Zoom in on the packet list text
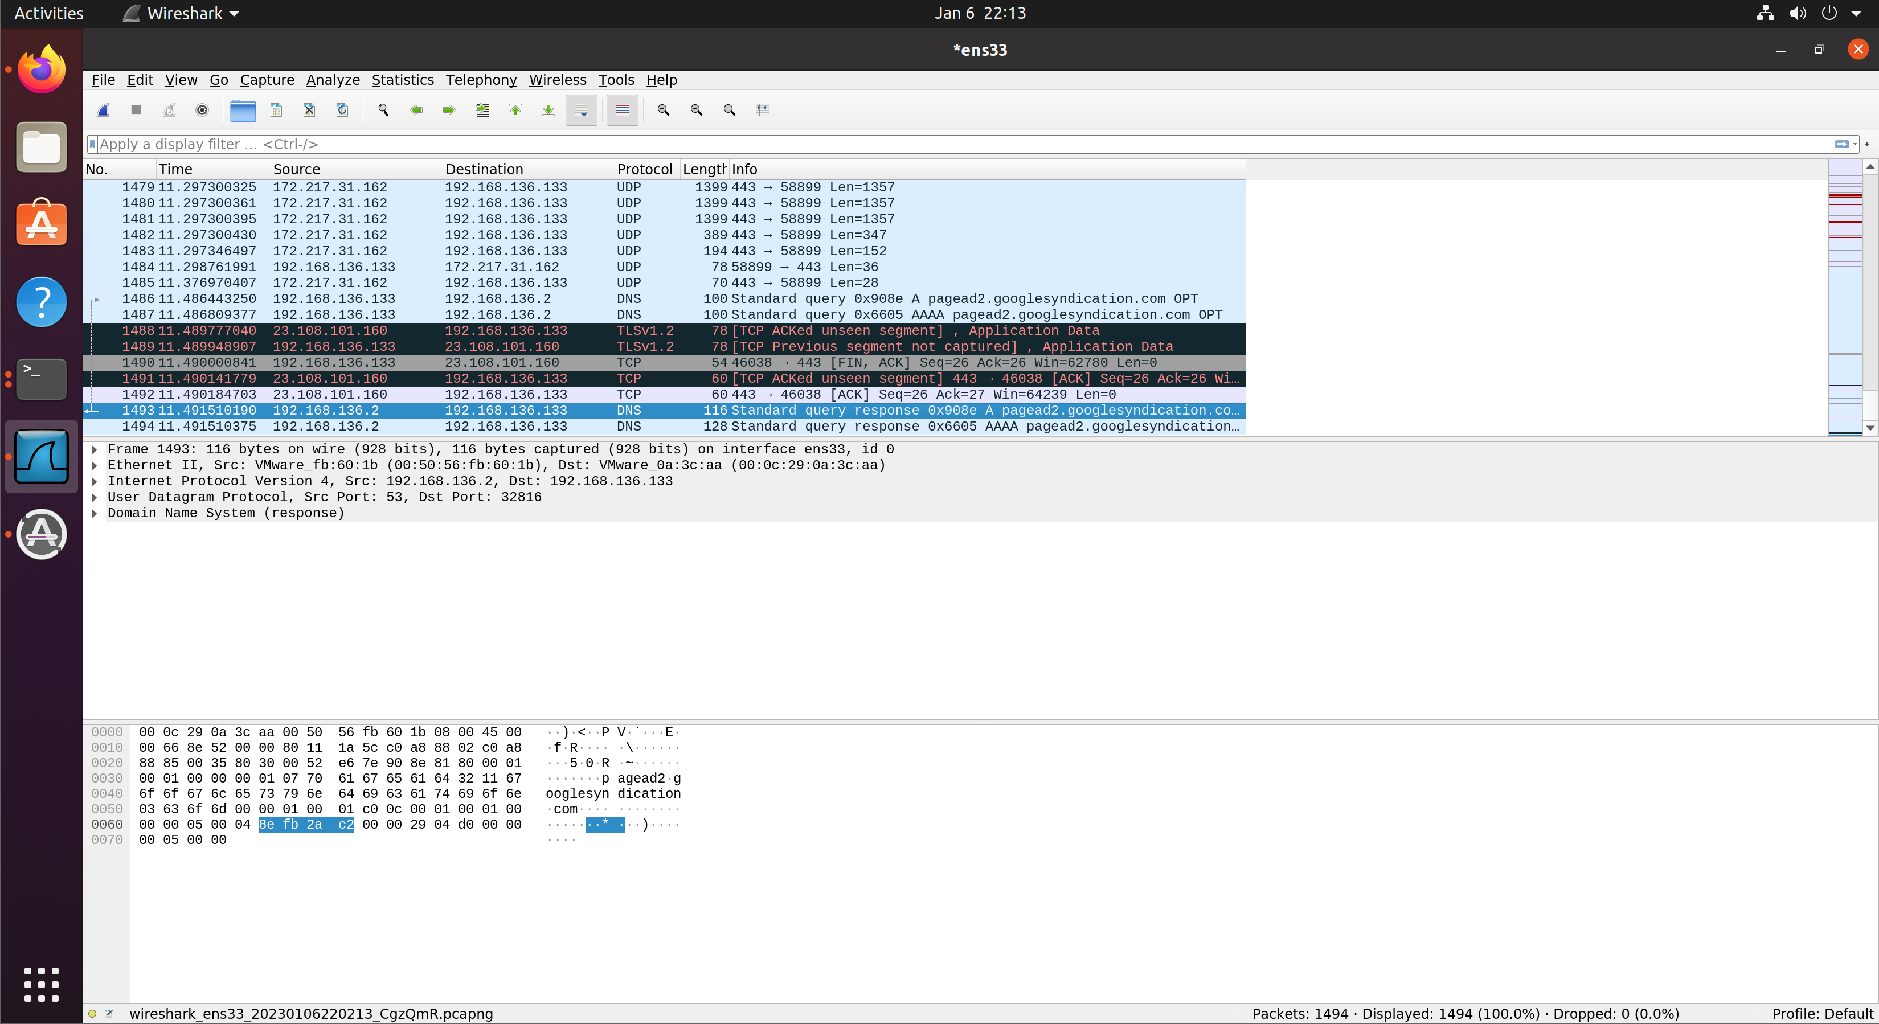Viewport: 1879px width, 1024px height. 663,110
